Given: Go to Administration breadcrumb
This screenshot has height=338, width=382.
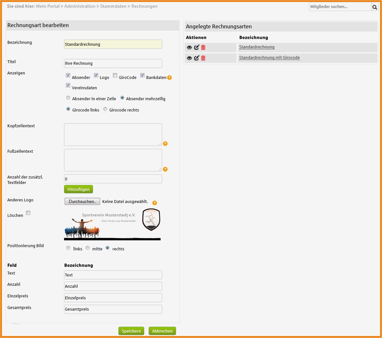Looking at the screenshot, I should (80, 6).
